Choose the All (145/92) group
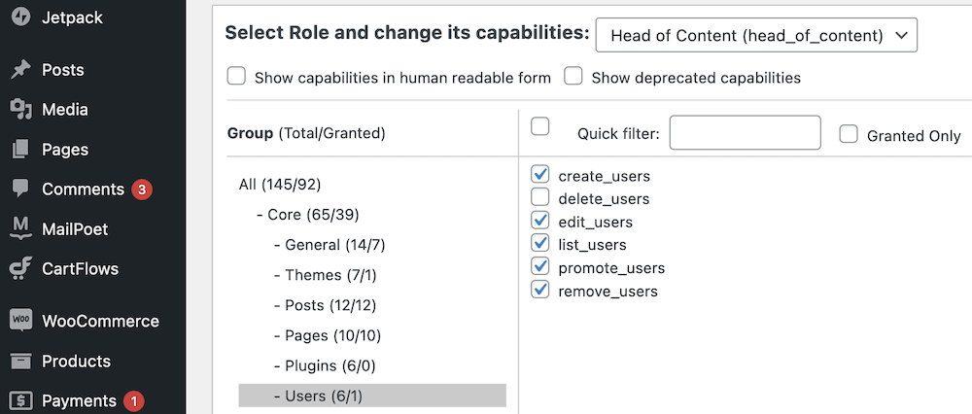Screen dimensions: 972x414 tap(280, 184)
